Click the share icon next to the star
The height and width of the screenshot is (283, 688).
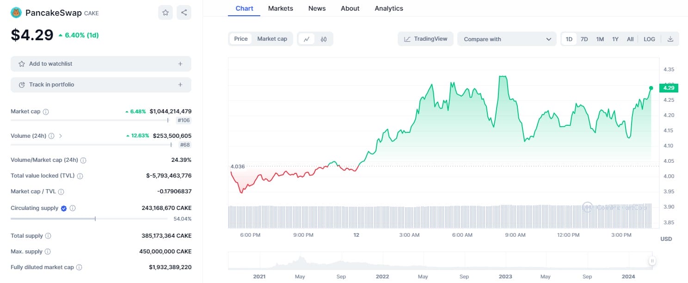click(x=184, y=12)
